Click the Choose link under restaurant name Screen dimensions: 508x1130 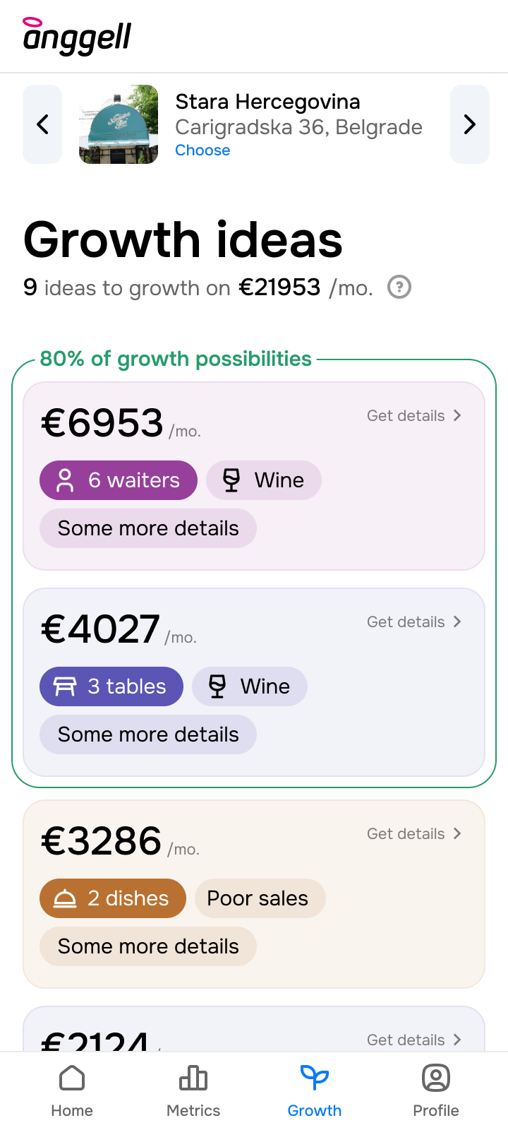202,150
